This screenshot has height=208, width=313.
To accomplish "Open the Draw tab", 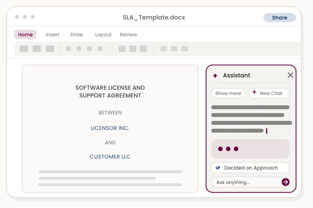I will tap(77, 35).
